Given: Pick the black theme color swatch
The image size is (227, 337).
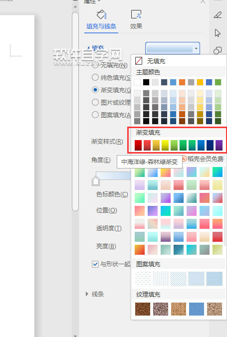Looking at the screenshot, I should (x=146, y=82).
